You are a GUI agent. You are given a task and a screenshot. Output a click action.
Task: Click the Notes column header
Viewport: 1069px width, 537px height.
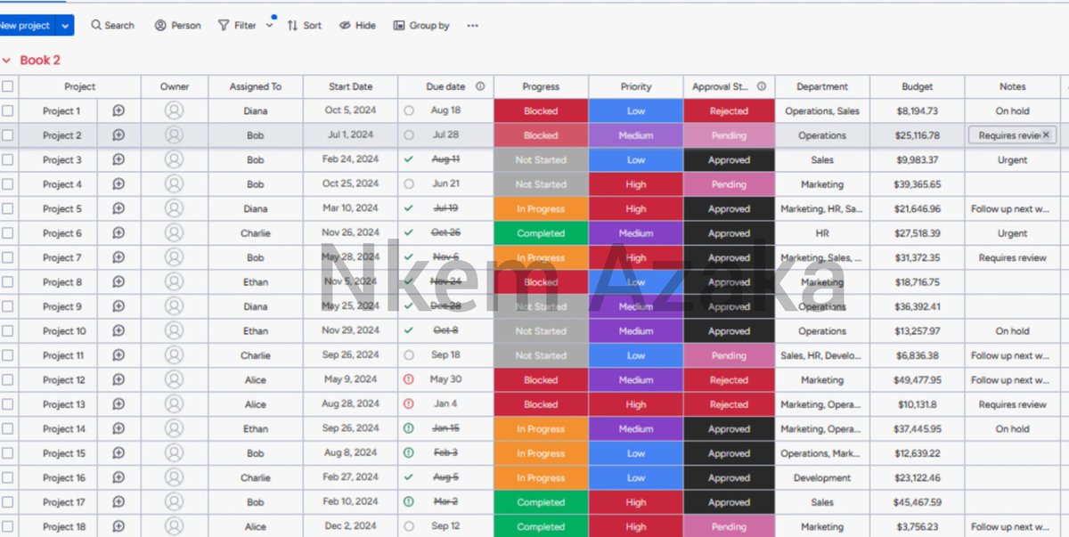(x=1012, y=86)
